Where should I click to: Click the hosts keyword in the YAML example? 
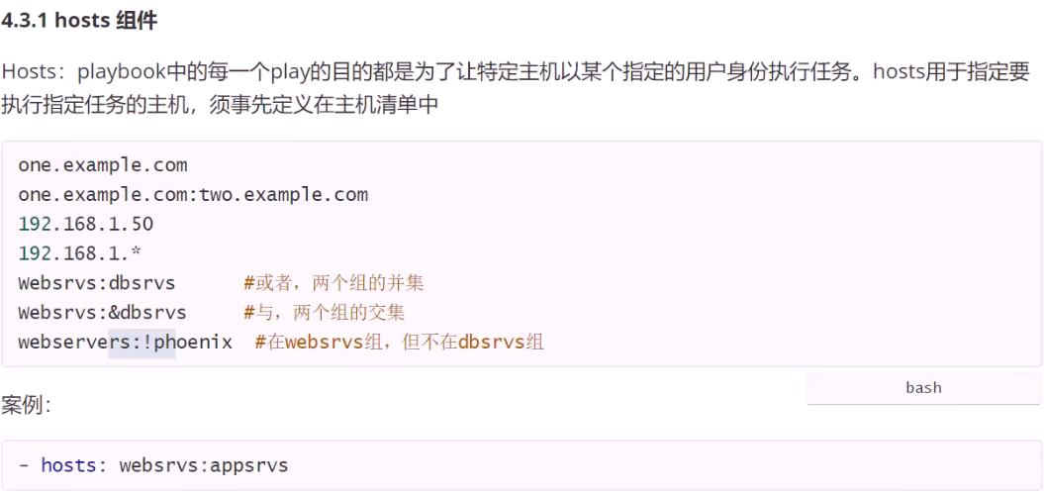pyautogui.click(x=68, y=465)
